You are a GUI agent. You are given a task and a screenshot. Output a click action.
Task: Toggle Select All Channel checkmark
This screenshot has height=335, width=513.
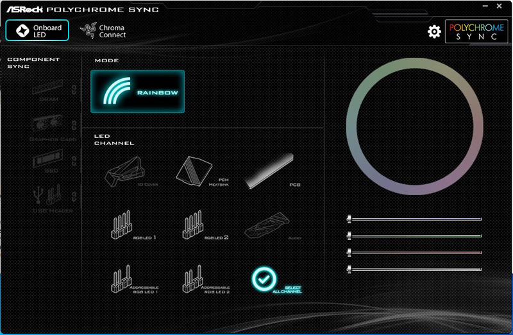[264, 279]
